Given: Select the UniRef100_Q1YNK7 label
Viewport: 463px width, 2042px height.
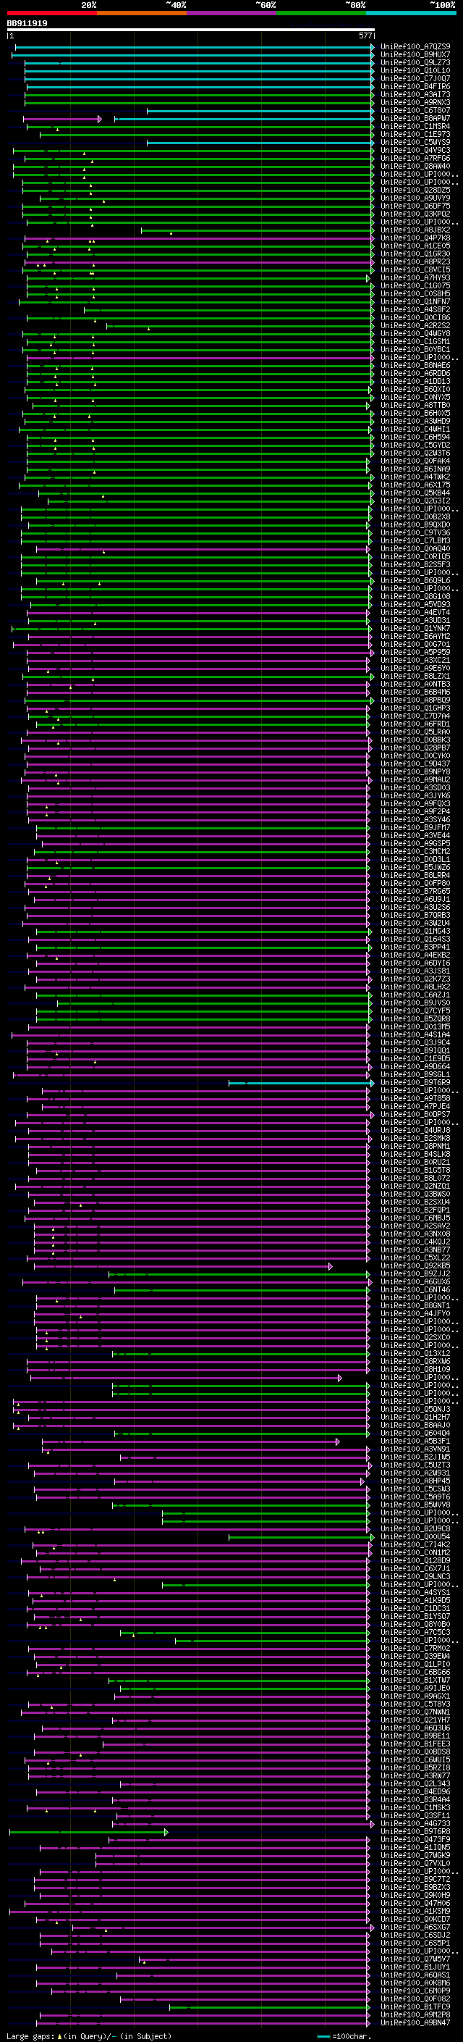Looking at the screenshot, I should pos(415,628).
